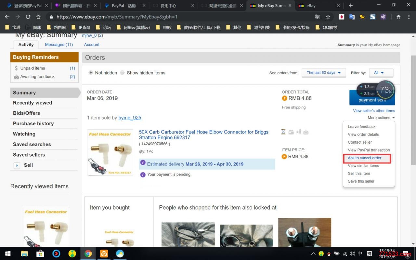Click the volume icon in system tray
This screenshot has width=416, height=260.
click(353, 253)
